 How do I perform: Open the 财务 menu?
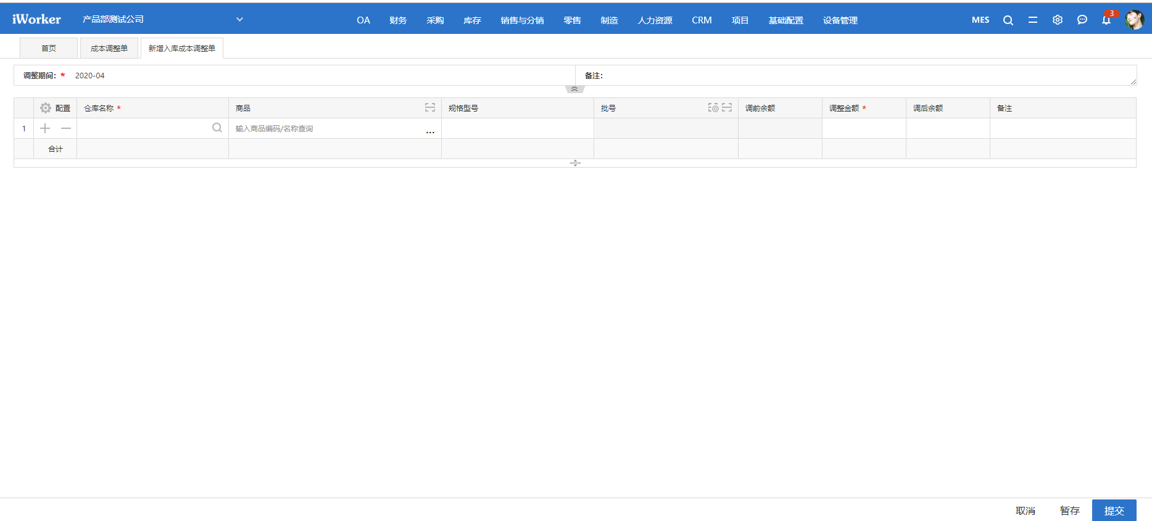click(398, 20)
